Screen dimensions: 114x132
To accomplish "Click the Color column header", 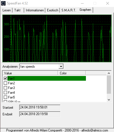I will pyautogui.click(x=72, y=73).
